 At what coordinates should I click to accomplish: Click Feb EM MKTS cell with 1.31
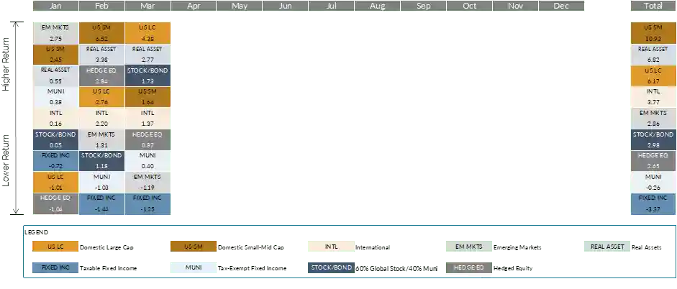(x=102, y=139)
